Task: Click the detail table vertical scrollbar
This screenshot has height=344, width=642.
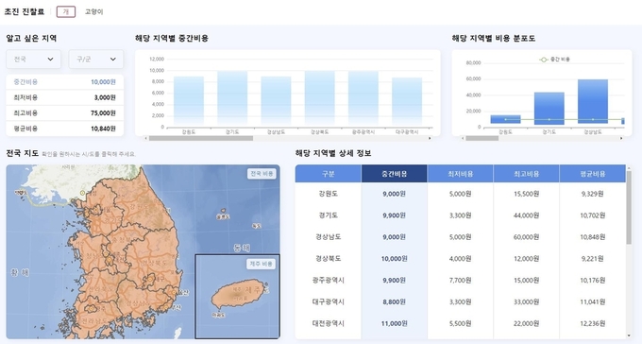Action: tap(629, 208)
